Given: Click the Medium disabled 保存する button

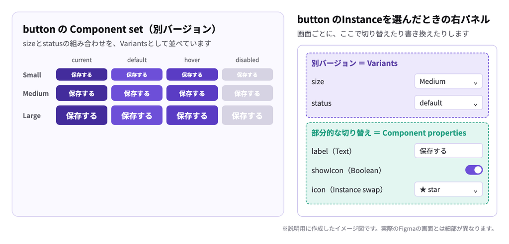Looking at the screenshot, I should coord(248,93).
